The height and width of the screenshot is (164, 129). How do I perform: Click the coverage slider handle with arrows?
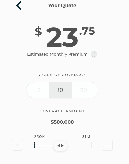click(60, 146)
